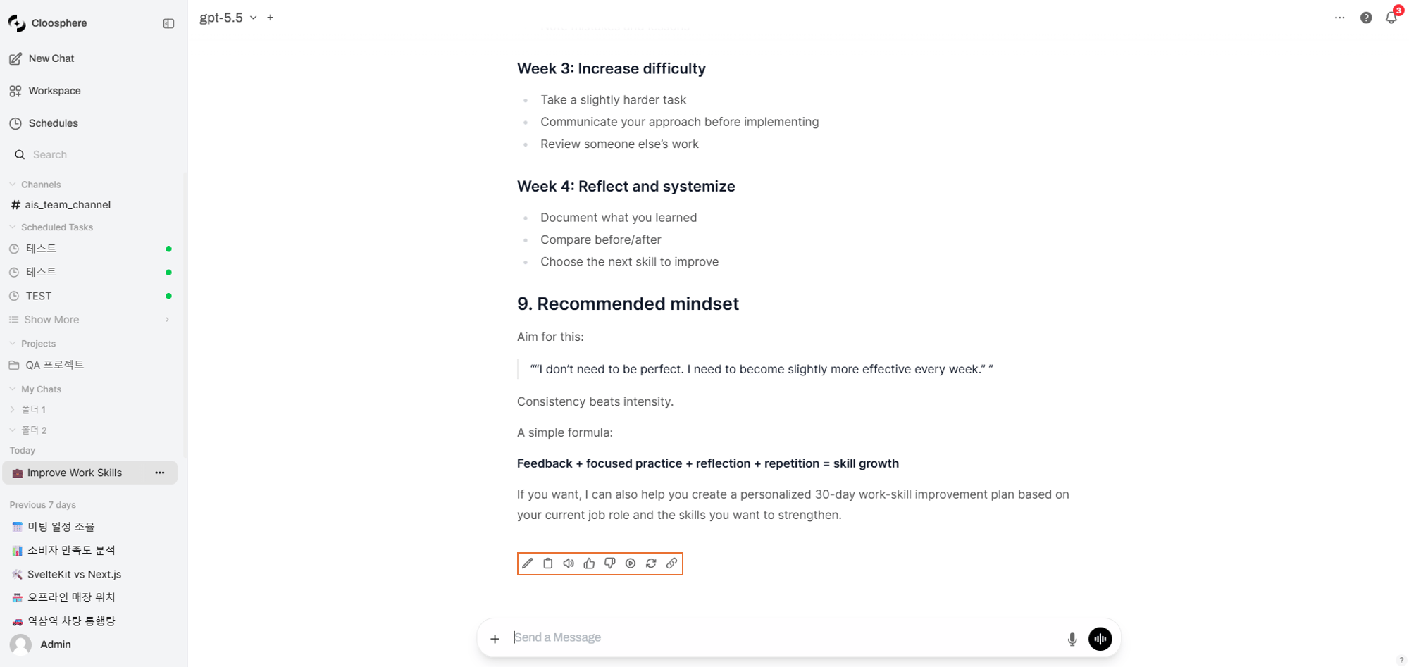1409x667 pixels.
Task: Click the edit message pencil icon
Action: (x=527, y=563)
